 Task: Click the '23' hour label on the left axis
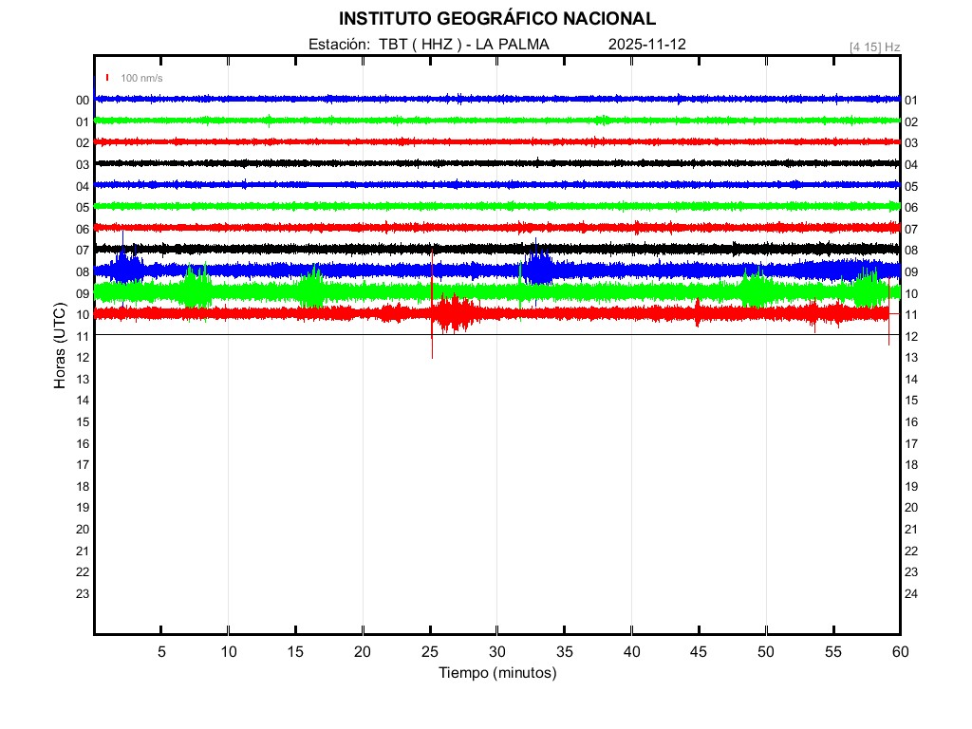pos(83,594)
